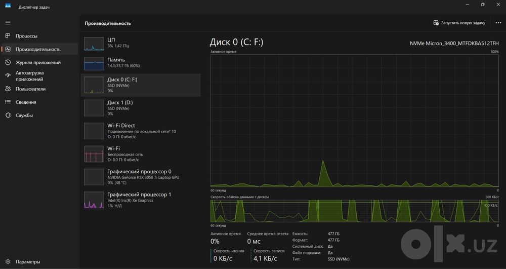Click the Емкость: 477 ГБ value
Image resolution: width=506 pixels, height=269 pixels.
pos(333,234)
